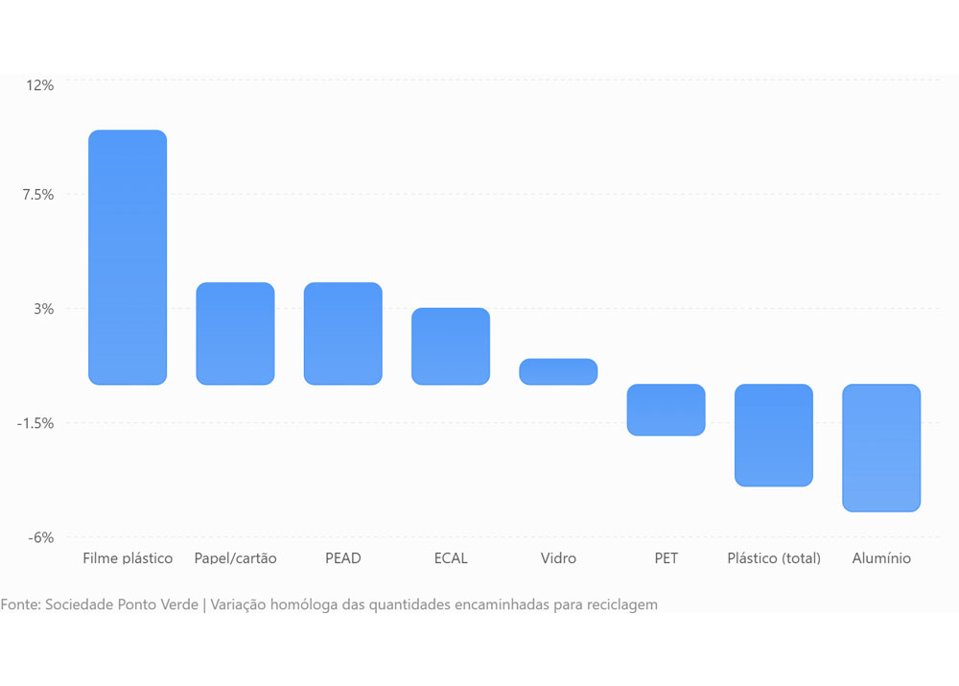959x686 pixels.
Task: Click the -1.5% axis label
Action: [35, 423]
